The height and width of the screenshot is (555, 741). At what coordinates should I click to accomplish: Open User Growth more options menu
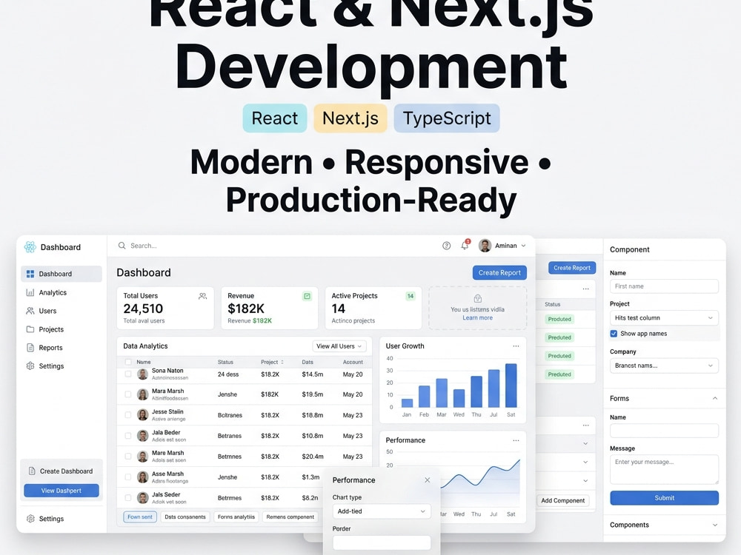coord(516,346)
